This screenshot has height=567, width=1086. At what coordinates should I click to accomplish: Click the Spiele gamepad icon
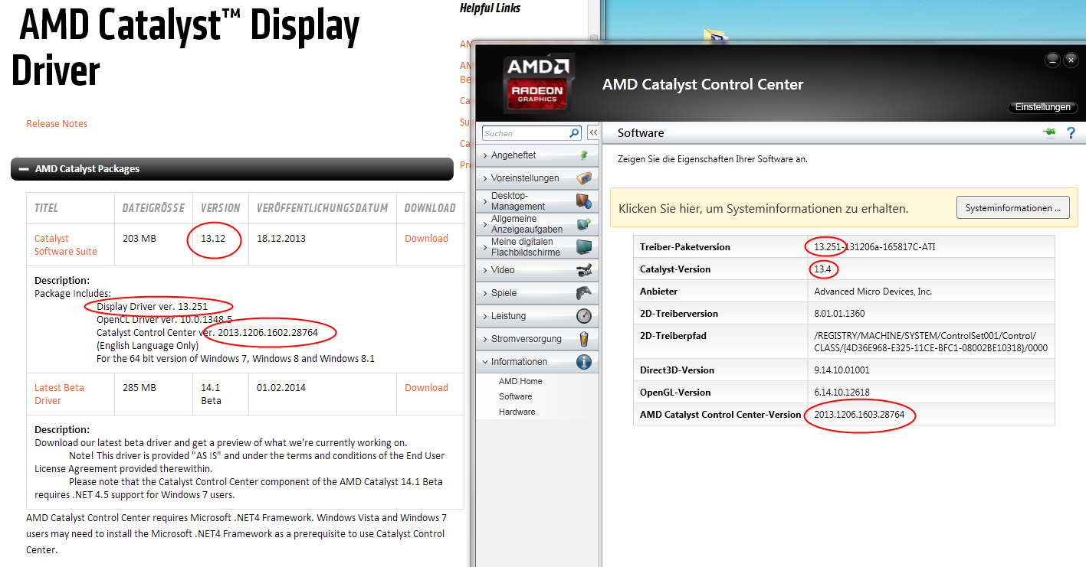(584, 293)
